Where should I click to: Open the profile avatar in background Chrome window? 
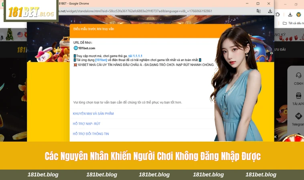pos(298,14)
